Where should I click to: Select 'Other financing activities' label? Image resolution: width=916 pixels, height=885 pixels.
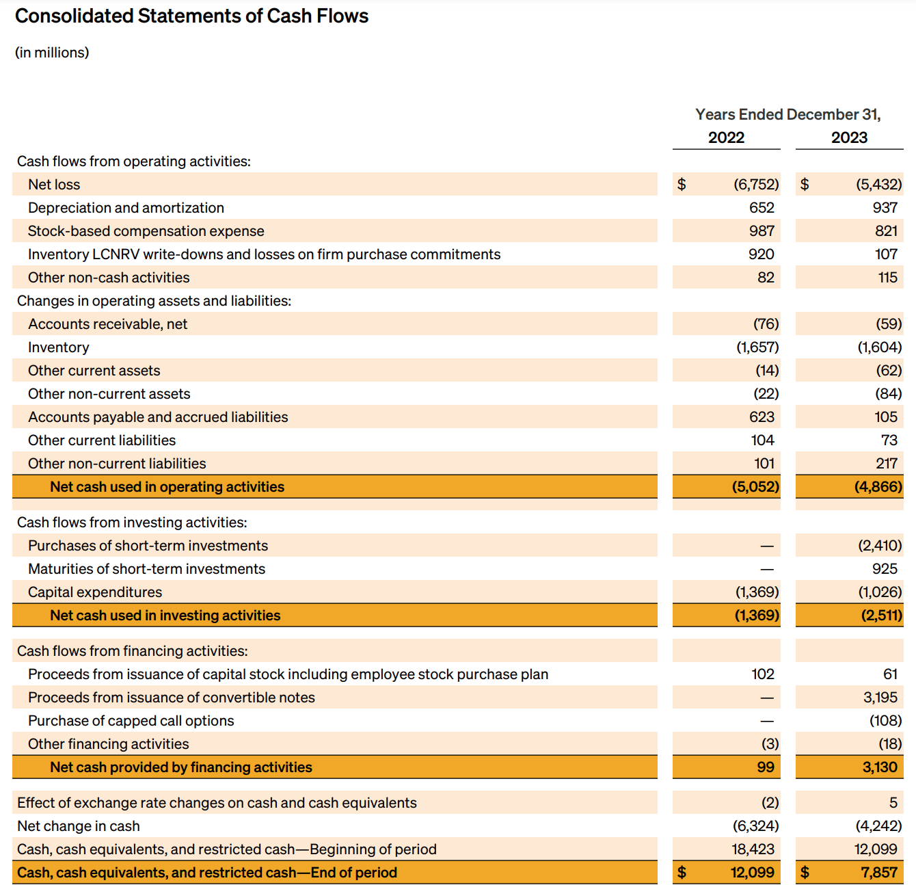point(108,744)
